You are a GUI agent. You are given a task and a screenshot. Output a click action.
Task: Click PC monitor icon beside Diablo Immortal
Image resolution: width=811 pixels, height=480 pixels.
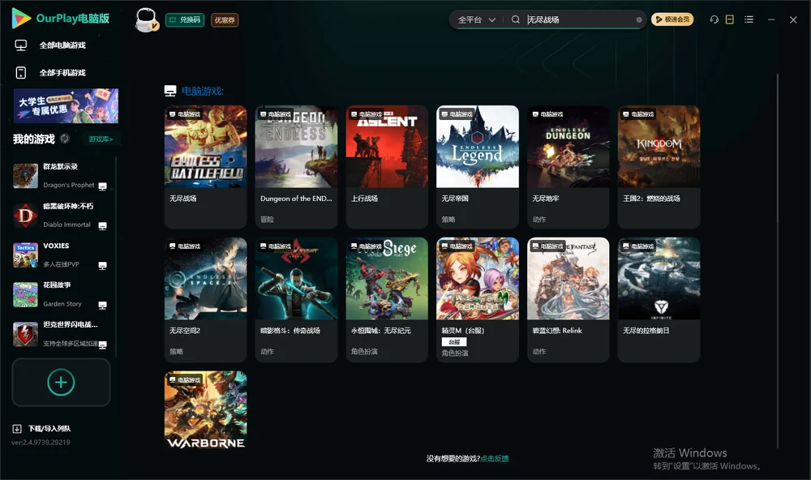(102, 226)
